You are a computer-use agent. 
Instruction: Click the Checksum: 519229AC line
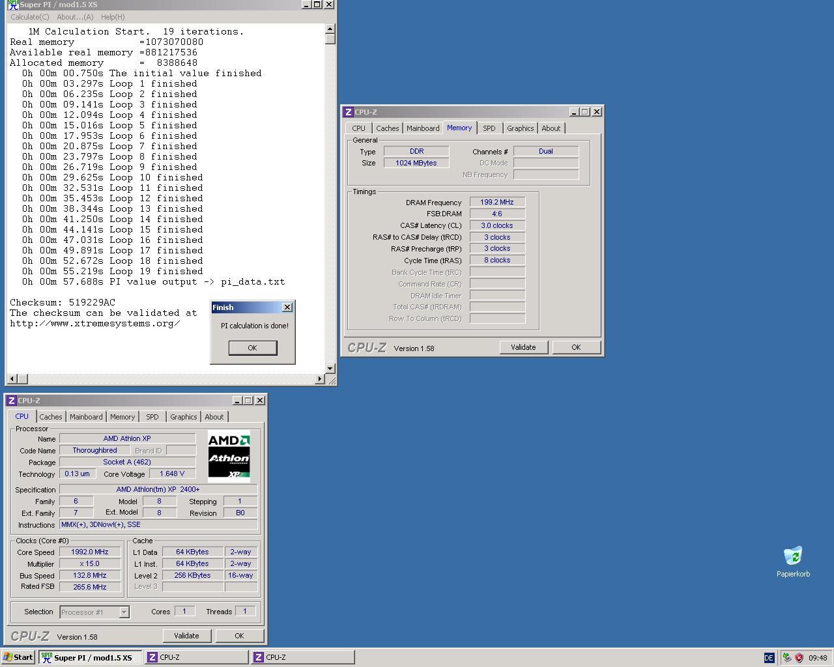click(63, 302)
